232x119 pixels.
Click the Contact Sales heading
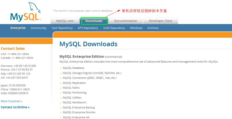tap(13, 49)
